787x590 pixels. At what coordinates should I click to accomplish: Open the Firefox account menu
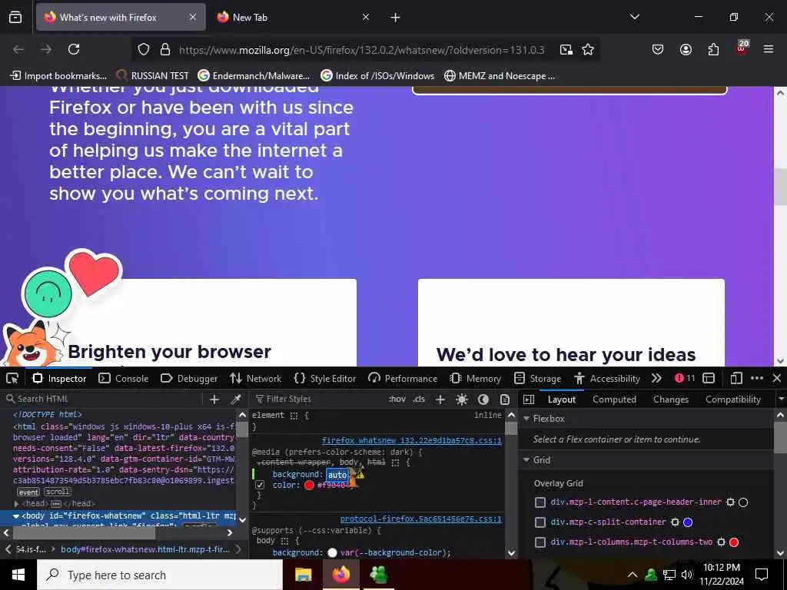coord(686,49)
